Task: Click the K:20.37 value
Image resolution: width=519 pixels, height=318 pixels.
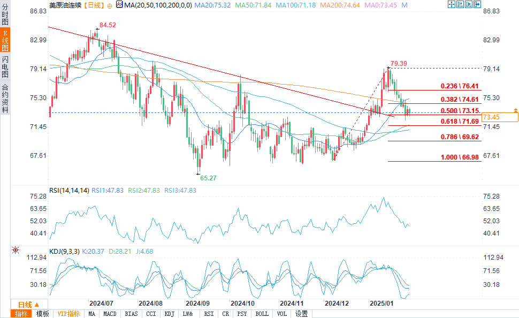Action: coord(93,252)
